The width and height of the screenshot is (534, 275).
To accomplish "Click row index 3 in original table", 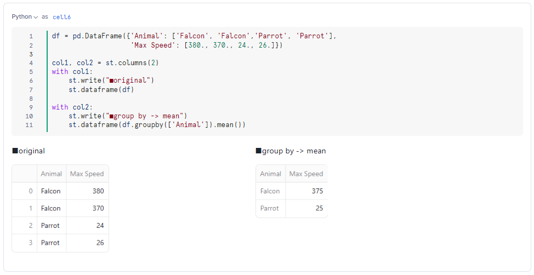I will pyautogui.click(x=25, y=243).
